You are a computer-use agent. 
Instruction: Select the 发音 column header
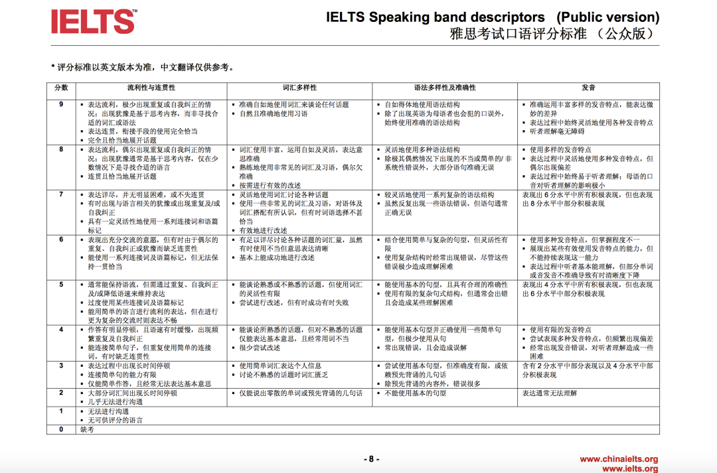(x=588, y=88)
